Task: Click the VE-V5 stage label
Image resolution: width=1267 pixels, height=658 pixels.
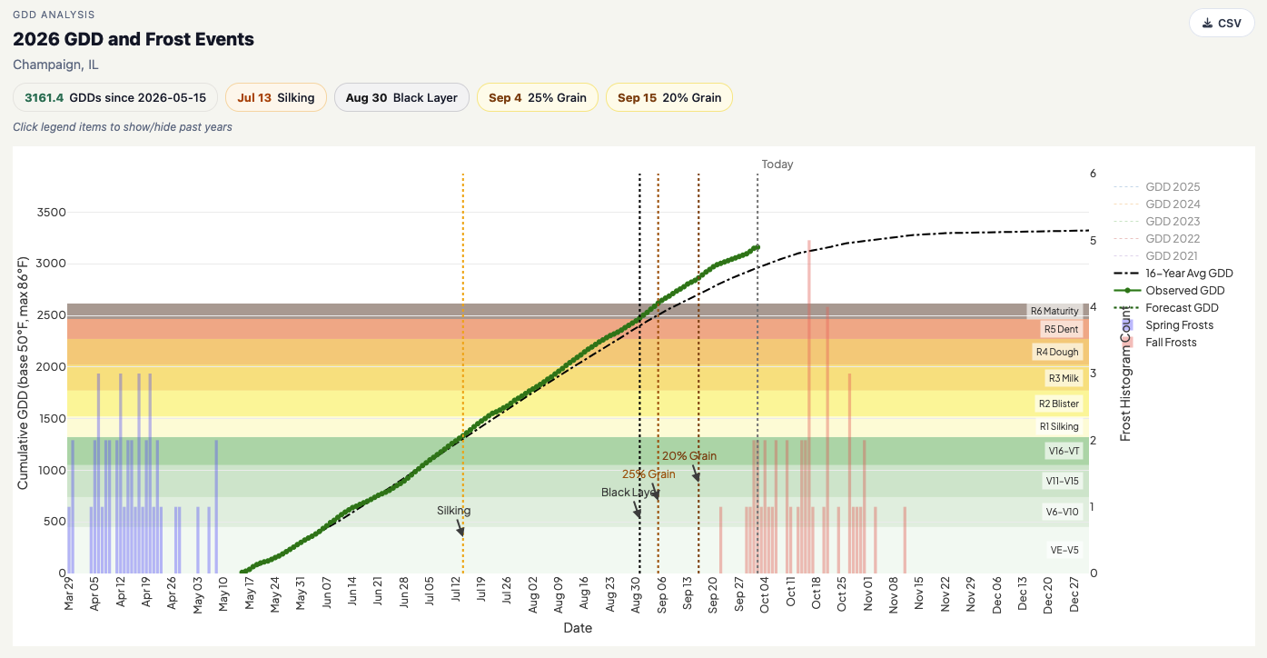Action: [x=1064, y=550]
